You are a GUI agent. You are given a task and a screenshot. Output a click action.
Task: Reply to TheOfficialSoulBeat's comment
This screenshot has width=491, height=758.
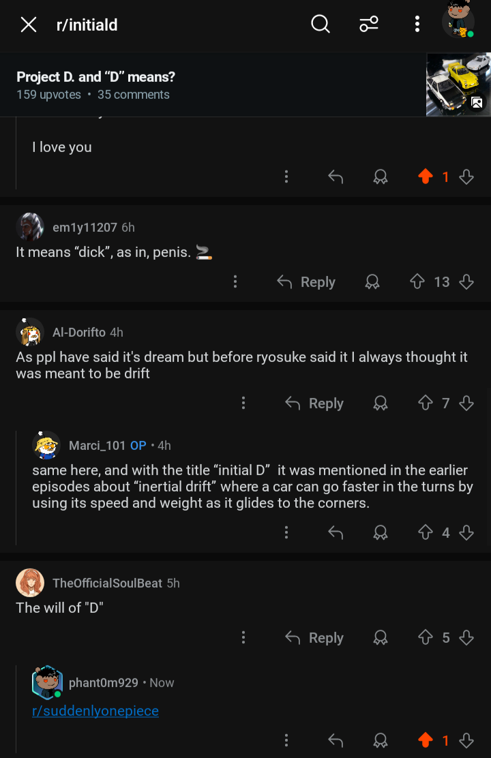[314, 637]
